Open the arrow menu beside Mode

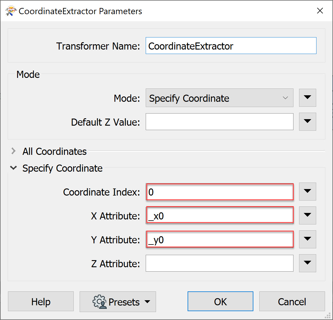(x=307, y=98)
